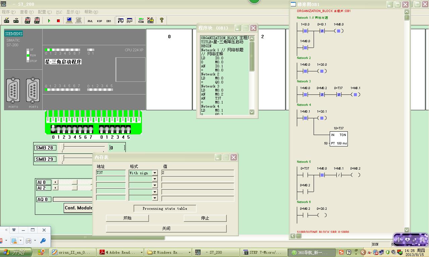Screen dimensions: 429x257
Task: Show the KOP ladder diagram view
Action: pyautogui.click(x=100, y=21)
